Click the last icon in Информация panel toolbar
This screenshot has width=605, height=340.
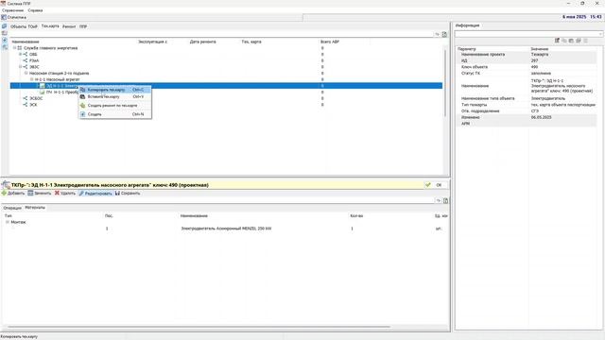(585, 41)
